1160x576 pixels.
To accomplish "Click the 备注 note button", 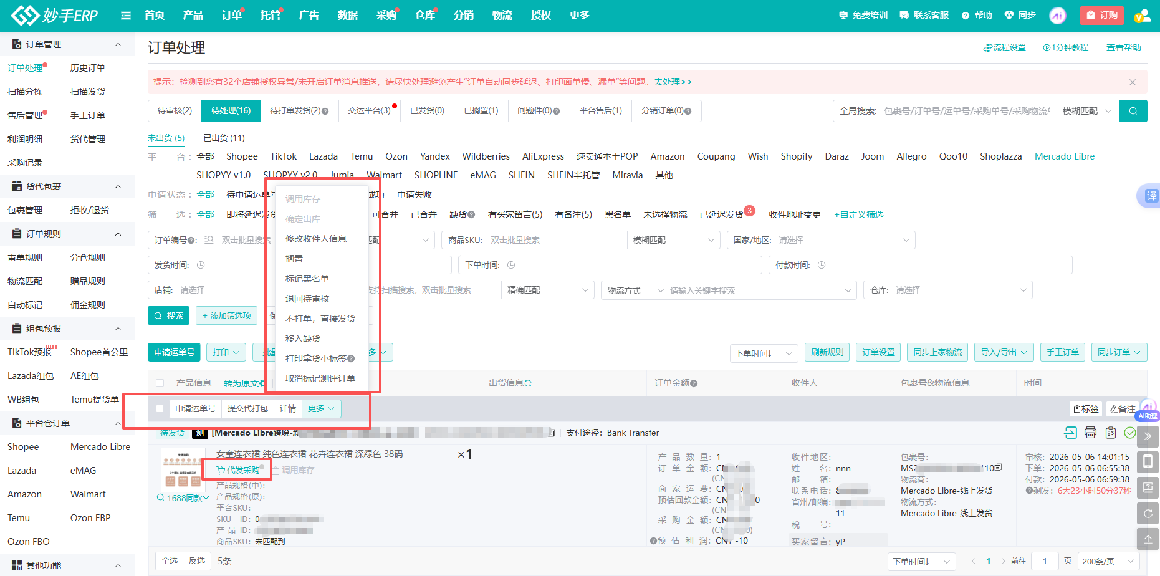I will point(1123,409).
